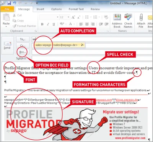Align text left
The width and height of the screenshot is (153, 142).
[81, 24]
